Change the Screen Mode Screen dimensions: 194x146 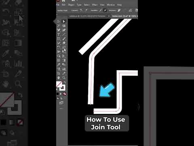click(61, 103)
